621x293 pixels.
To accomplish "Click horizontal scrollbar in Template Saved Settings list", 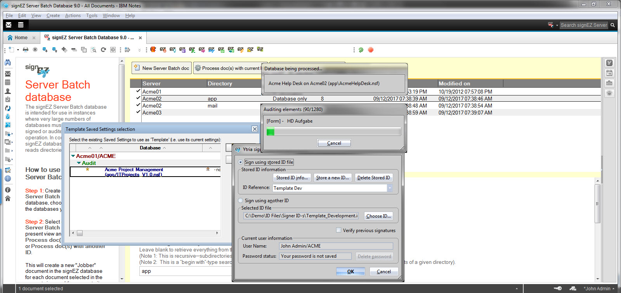I will tap(145, 233).
